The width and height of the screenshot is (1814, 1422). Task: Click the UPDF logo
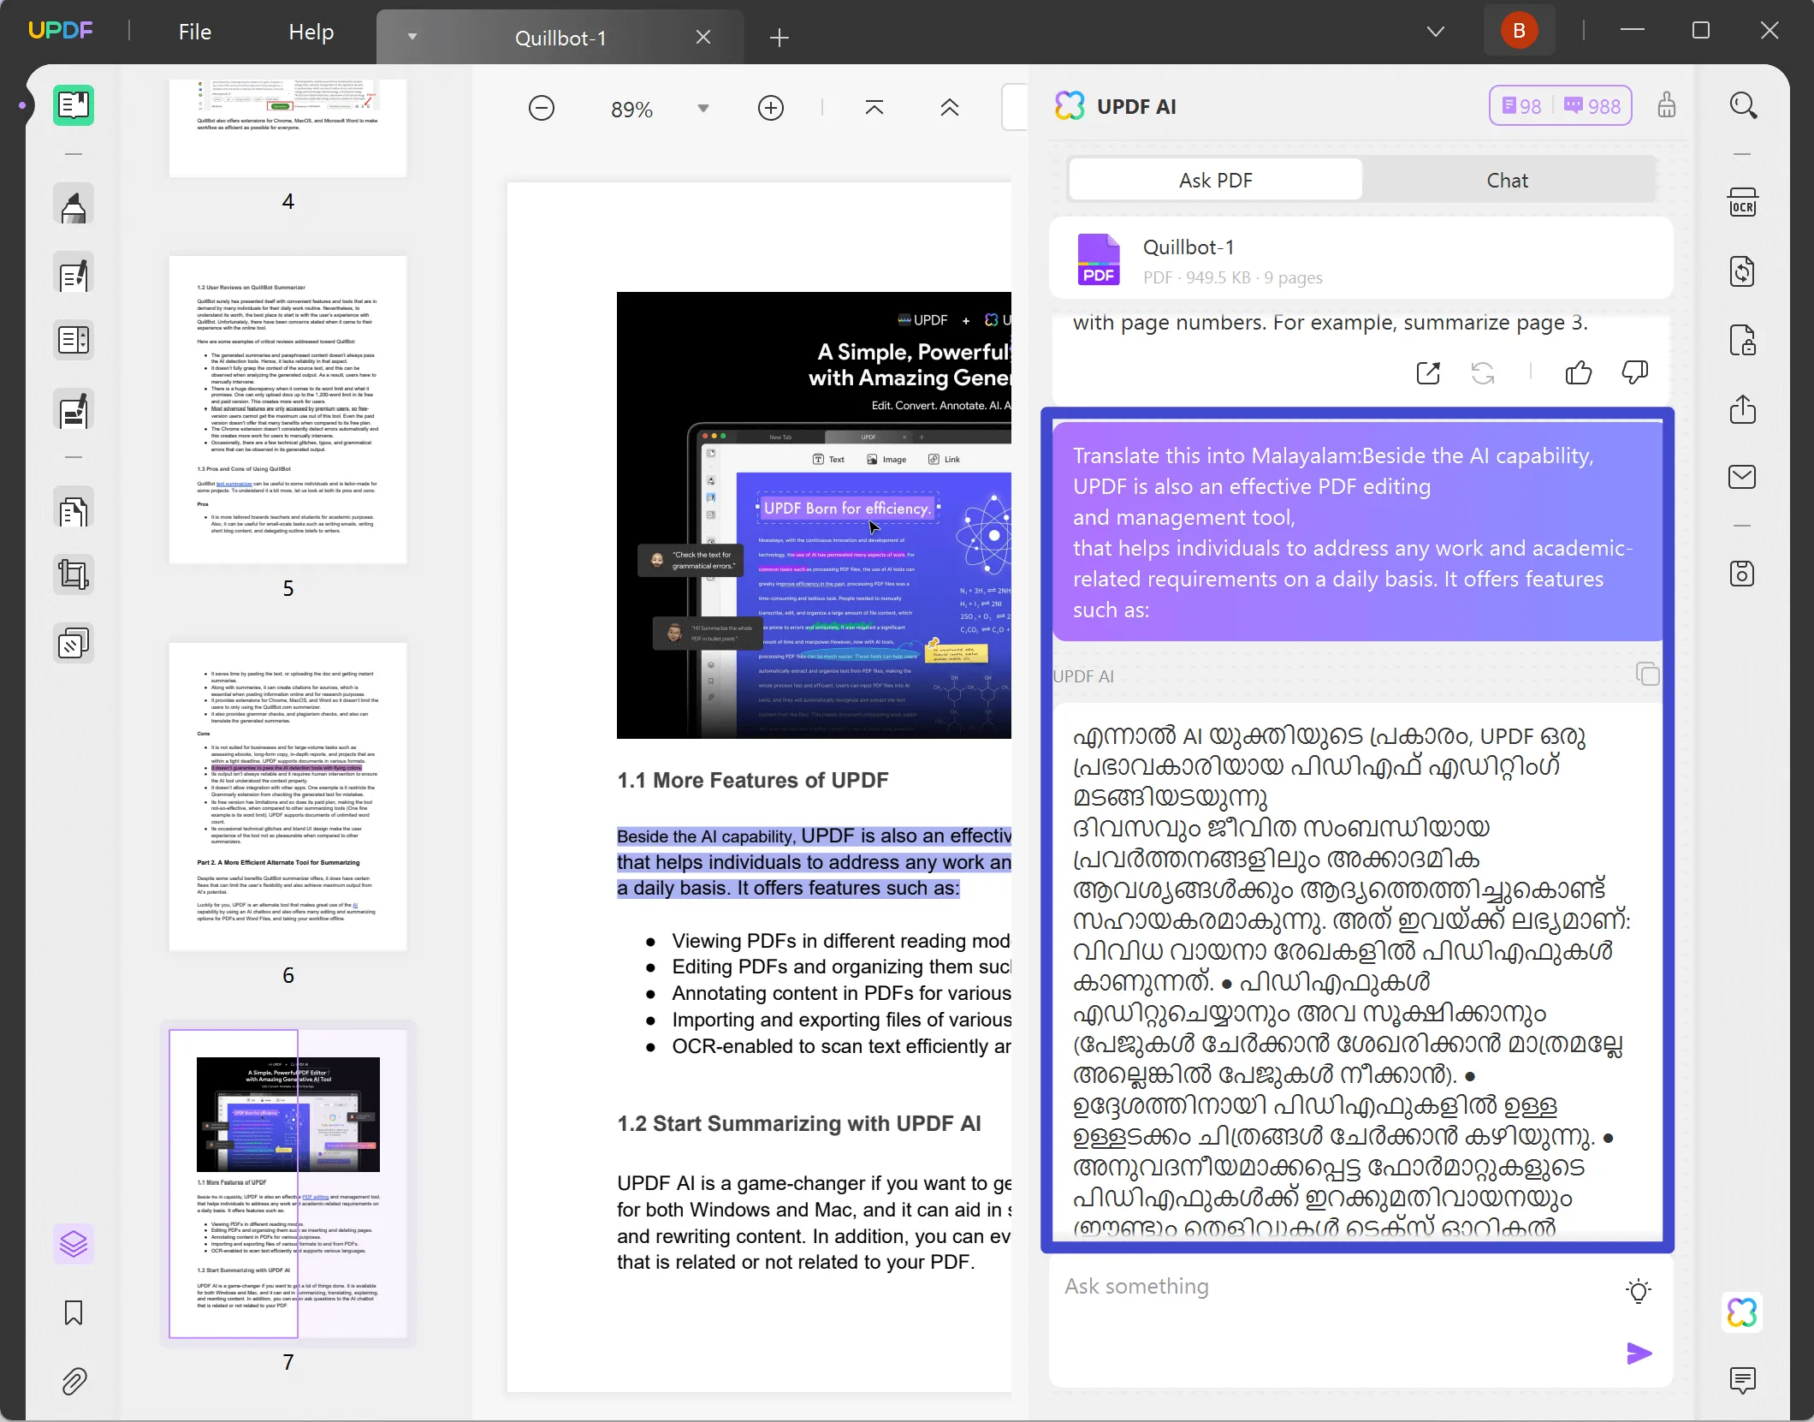(x=61, y=31)
